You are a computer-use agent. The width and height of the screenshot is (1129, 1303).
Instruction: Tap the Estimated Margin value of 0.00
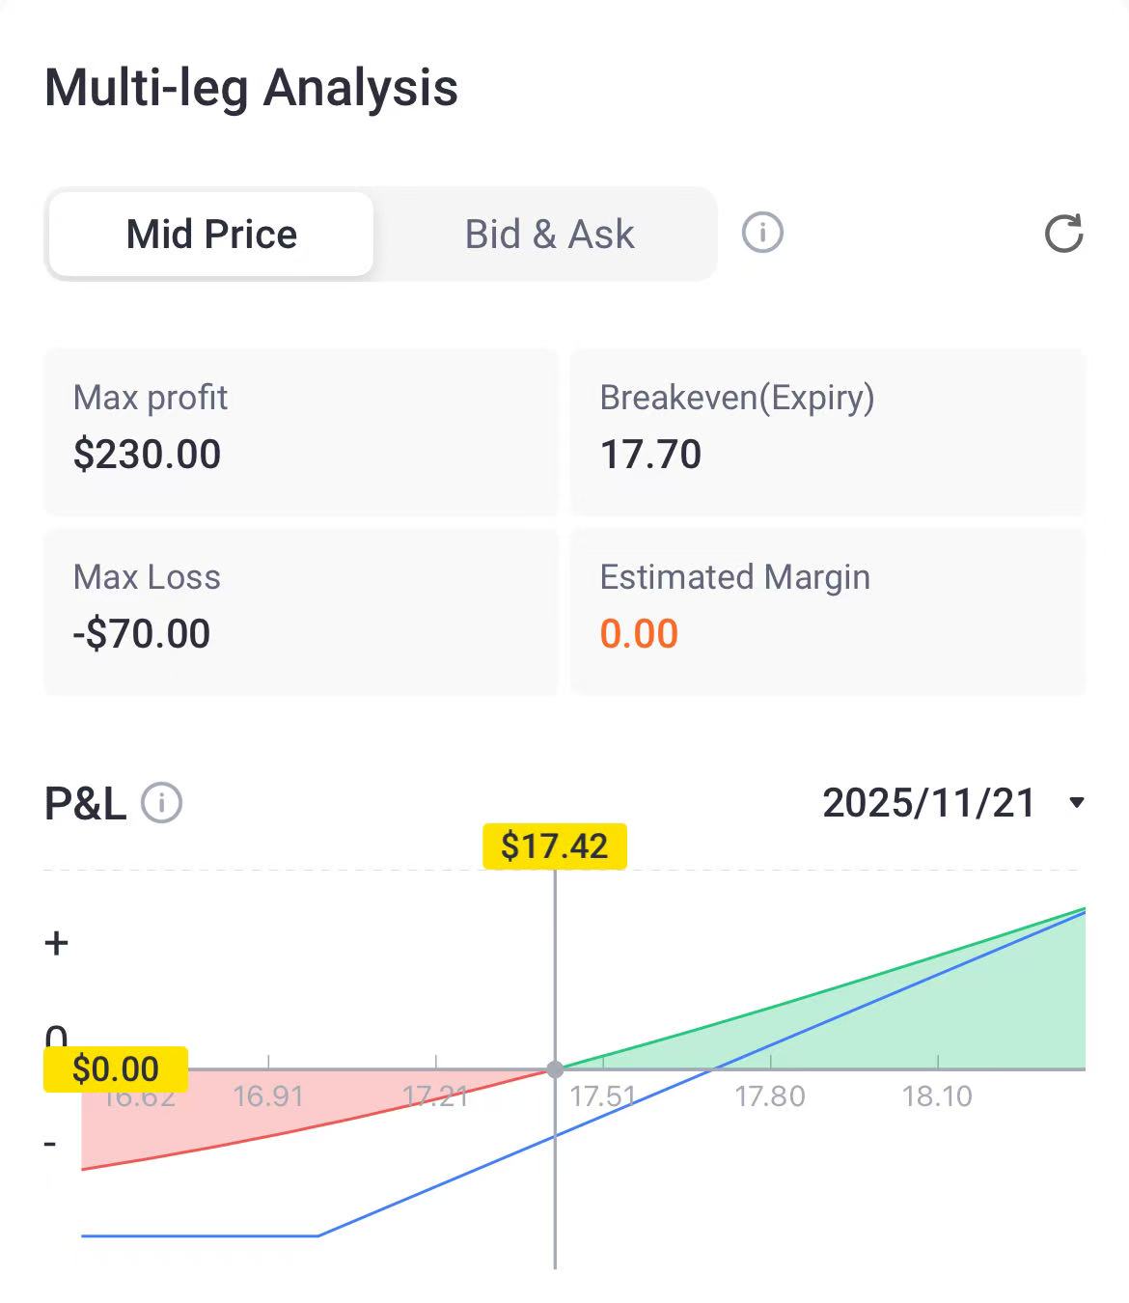pos(640,634)
